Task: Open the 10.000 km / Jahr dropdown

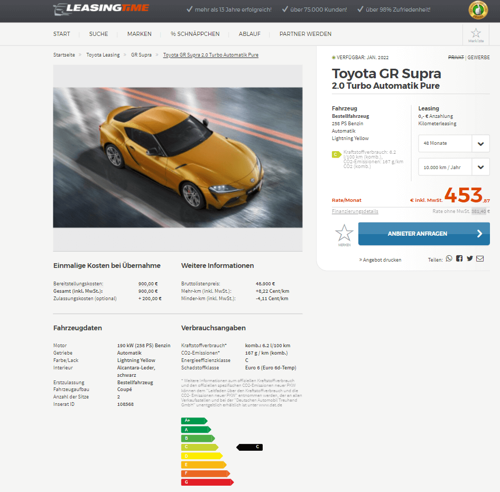Action: (x=454, y=167)
